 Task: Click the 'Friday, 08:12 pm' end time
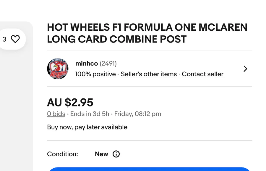138,114
